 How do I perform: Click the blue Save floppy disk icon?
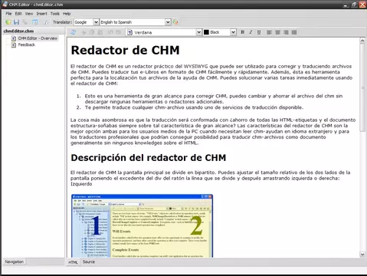pyautogui.click(x=16, y=22)
